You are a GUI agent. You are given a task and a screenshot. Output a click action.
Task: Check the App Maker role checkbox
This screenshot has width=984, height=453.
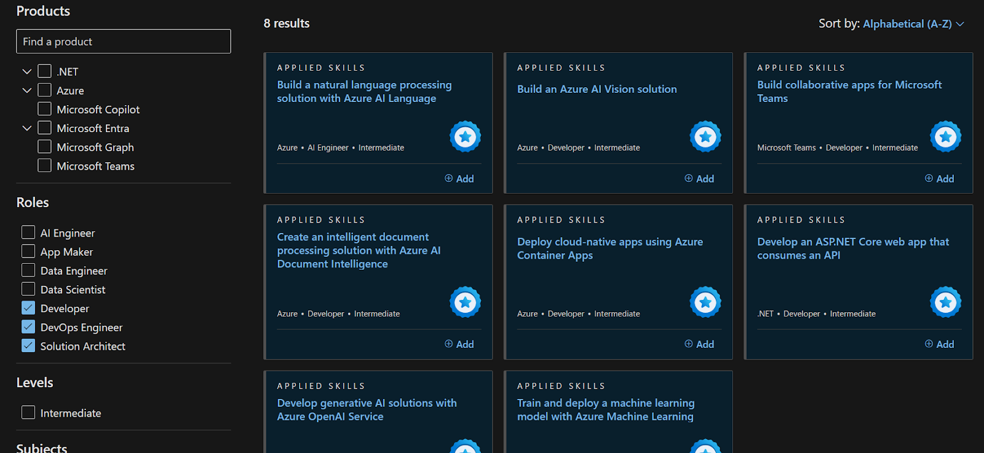(28, 251)
